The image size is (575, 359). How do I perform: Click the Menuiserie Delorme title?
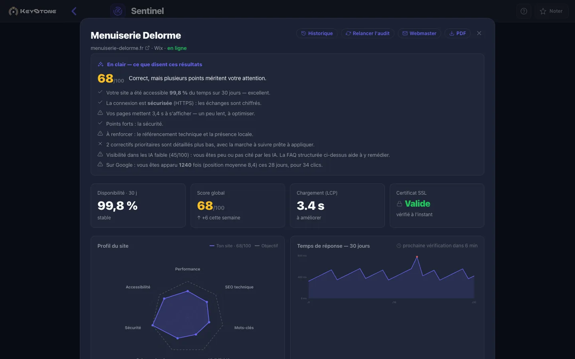click(x=136, y=36)
